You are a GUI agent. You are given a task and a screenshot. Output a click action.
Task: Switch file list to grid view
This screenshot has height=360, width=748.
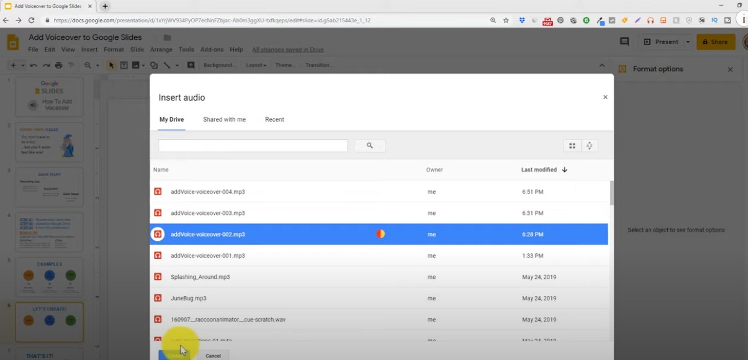[x=572, y=146]
